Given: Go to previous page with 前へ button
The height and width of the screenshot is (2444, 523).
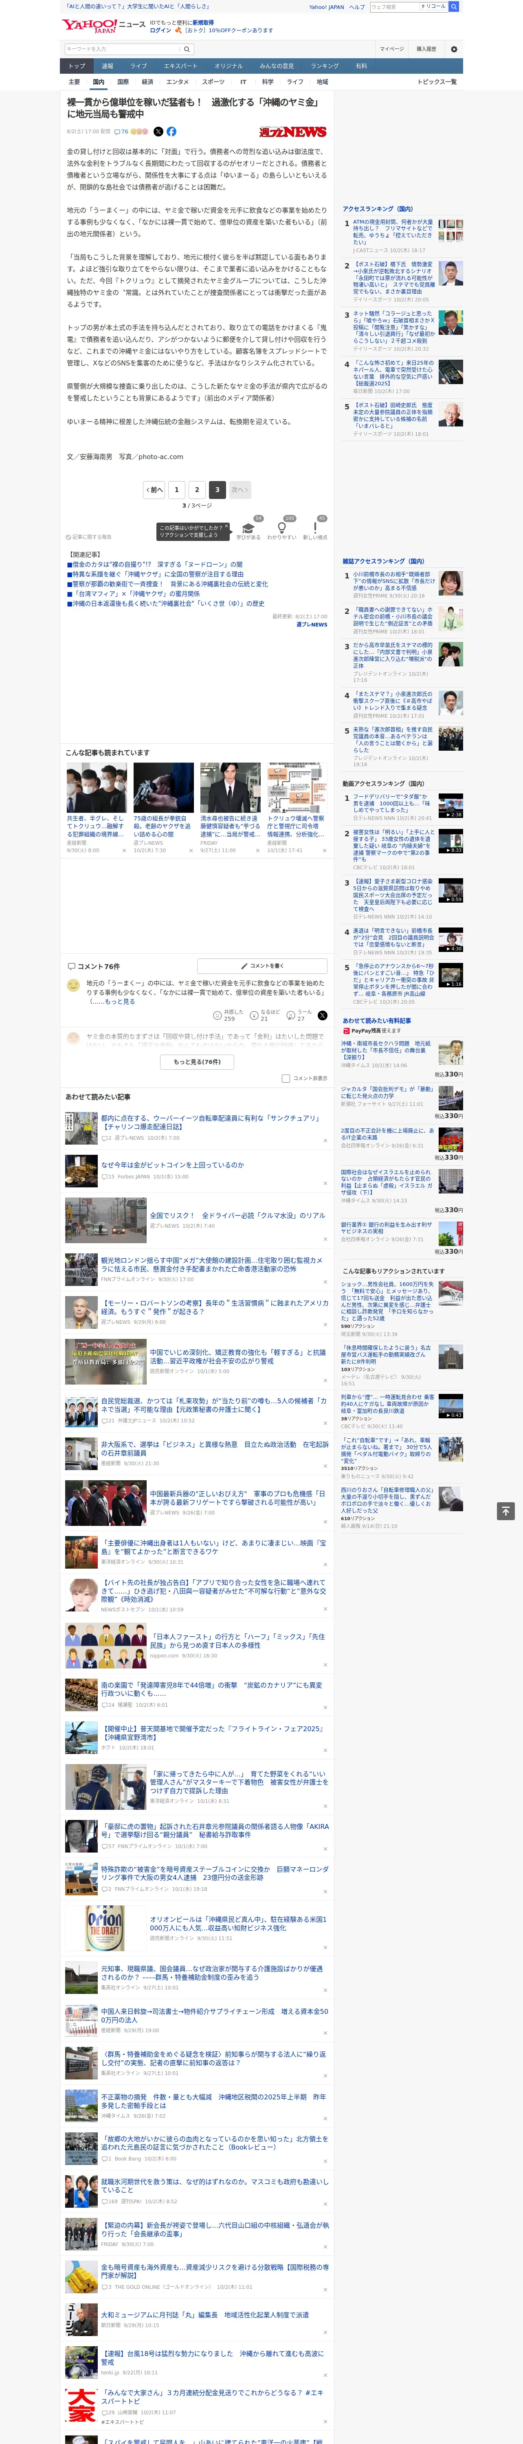Looking at the screenshot, I should (x=155, y=490).
